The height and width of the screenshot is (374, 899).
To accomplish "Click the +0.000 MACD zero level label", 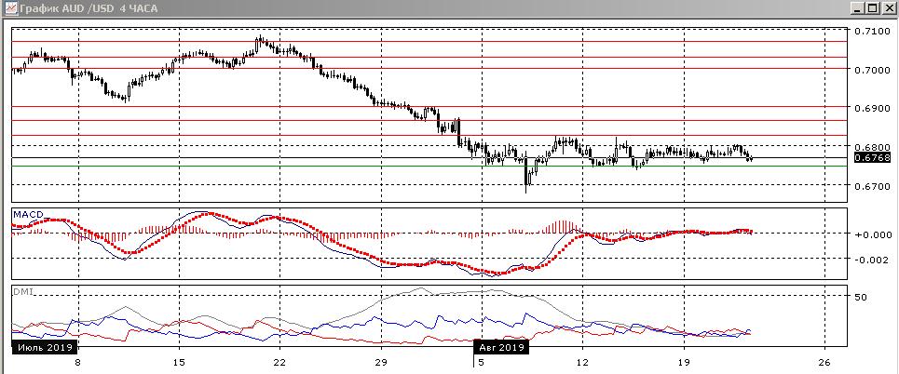I will (872, 234).
